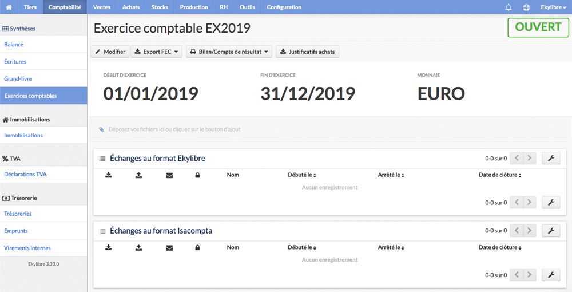The height and width of the screenshot is (292, 572).
Task: Click the list icon beside Échanges au format Ekylibre
Action: pyautogui.click(x=102, y=159)
